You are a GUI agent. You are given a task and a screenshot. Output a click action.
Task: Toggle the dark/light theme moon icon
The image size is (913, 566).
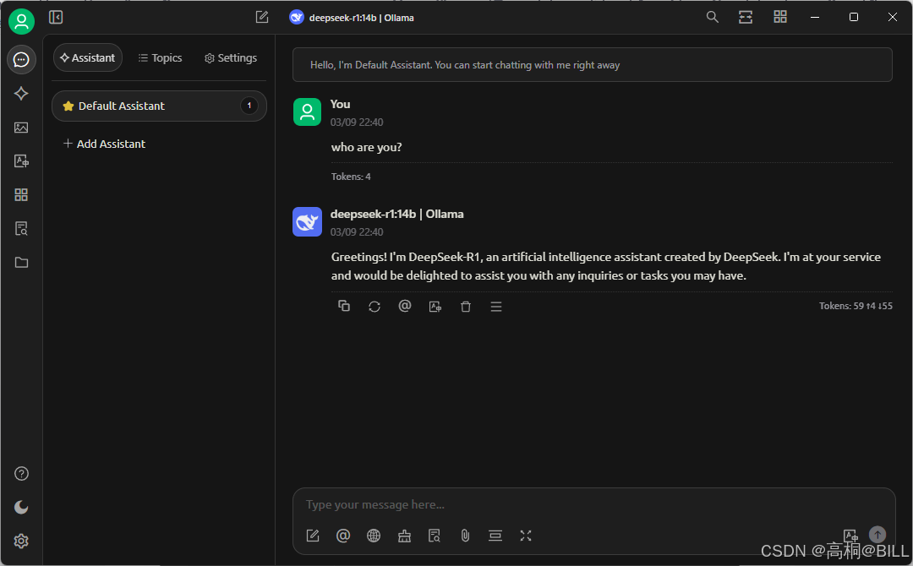[x=21, y=507]
